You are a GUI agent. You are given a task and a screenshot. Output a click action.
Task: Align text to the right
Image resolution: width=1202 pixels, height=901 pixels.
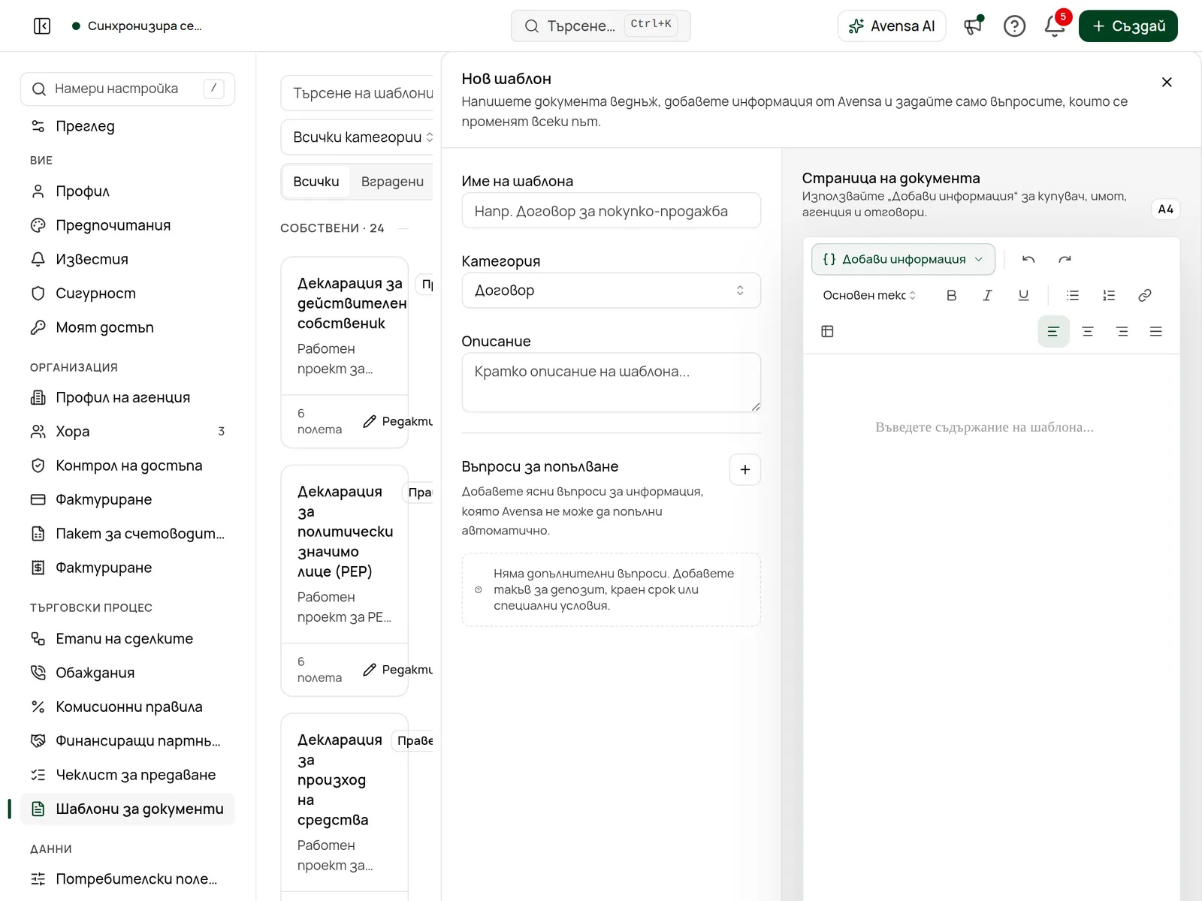pyautogui.click(x=1122, y=331)
